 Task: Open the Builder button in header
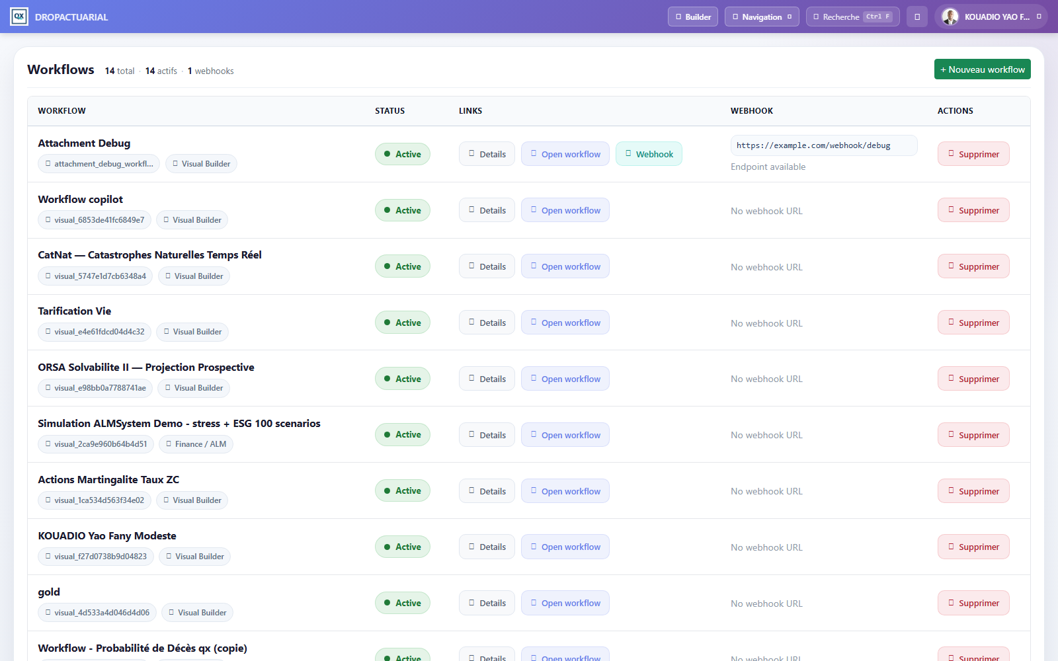(x=693, y=17)
